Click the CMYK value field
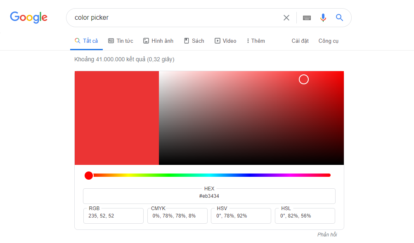This screenshot has height=243, width=414. coord(177,216)
